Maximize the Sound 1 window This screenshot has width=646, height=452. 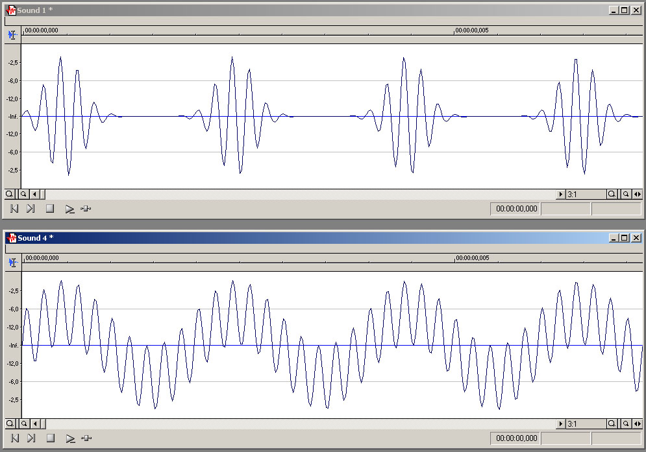pyautogui.click(x=625, y=10)
